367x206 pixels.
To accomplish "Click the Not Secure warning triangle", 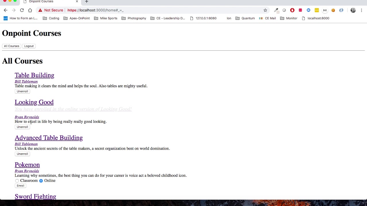I will [x=40, y=10].
